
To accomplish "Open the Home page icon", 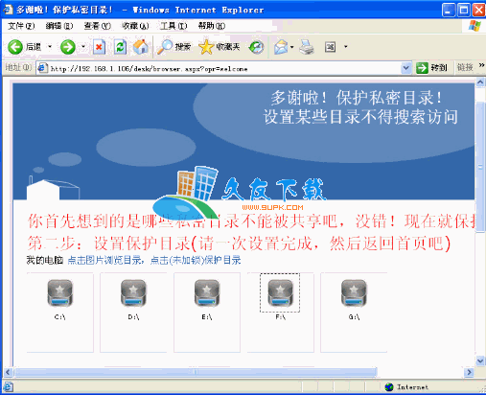I will [141, 47].
